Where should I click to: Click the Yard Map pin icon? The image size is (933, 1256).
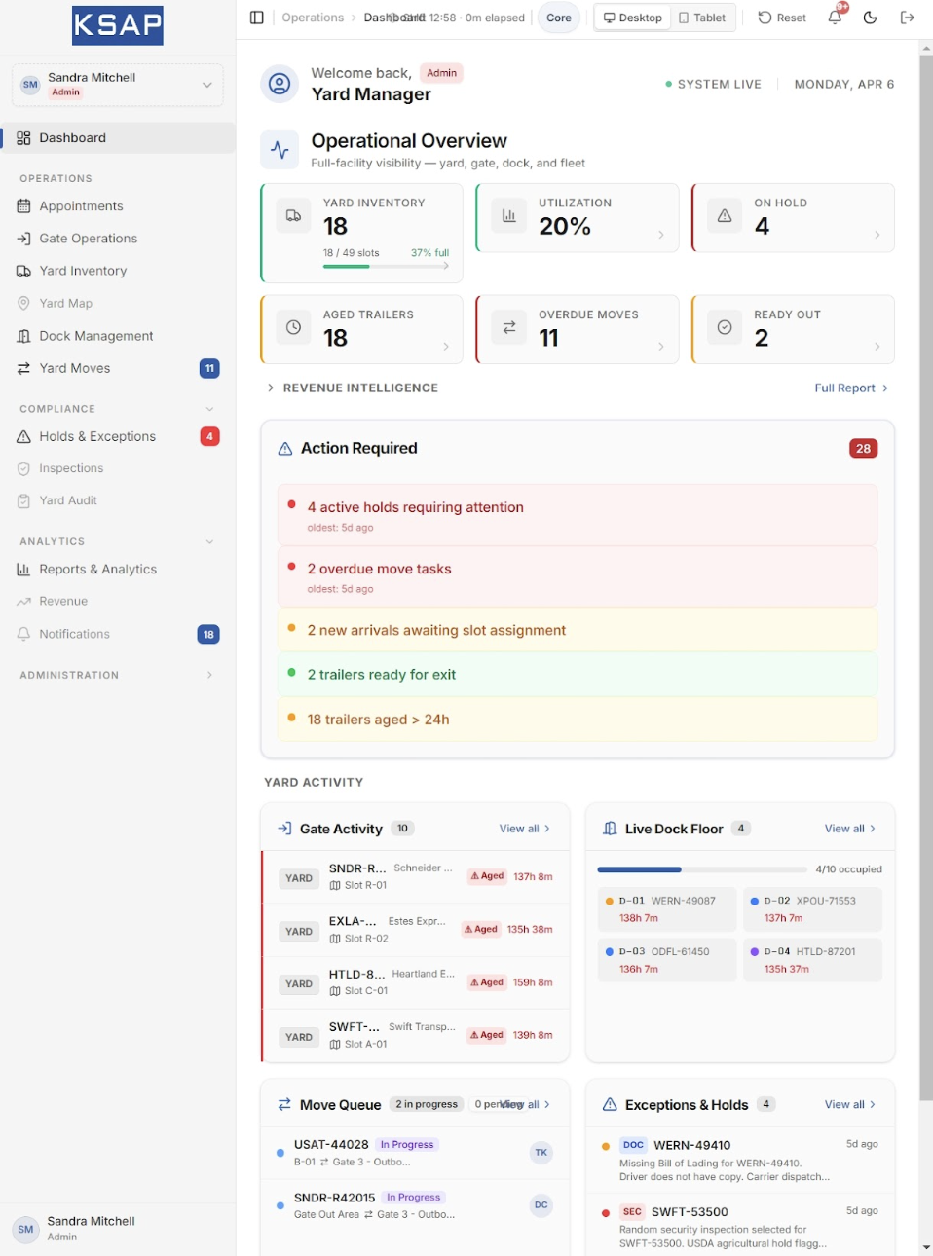coord(23,303)
